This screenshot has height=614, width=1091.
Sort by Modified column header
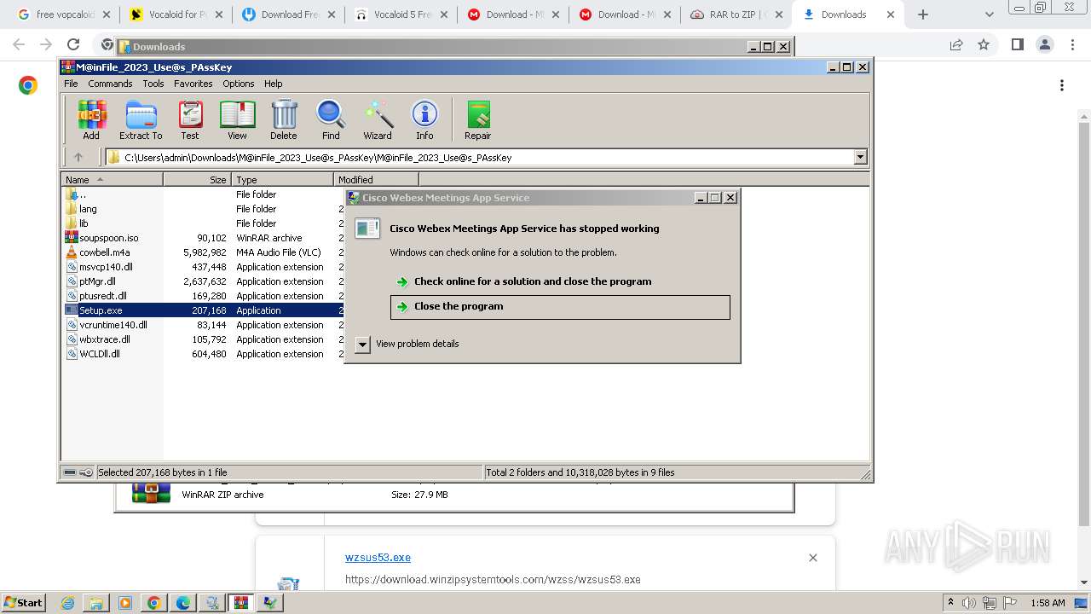point(376,180)
